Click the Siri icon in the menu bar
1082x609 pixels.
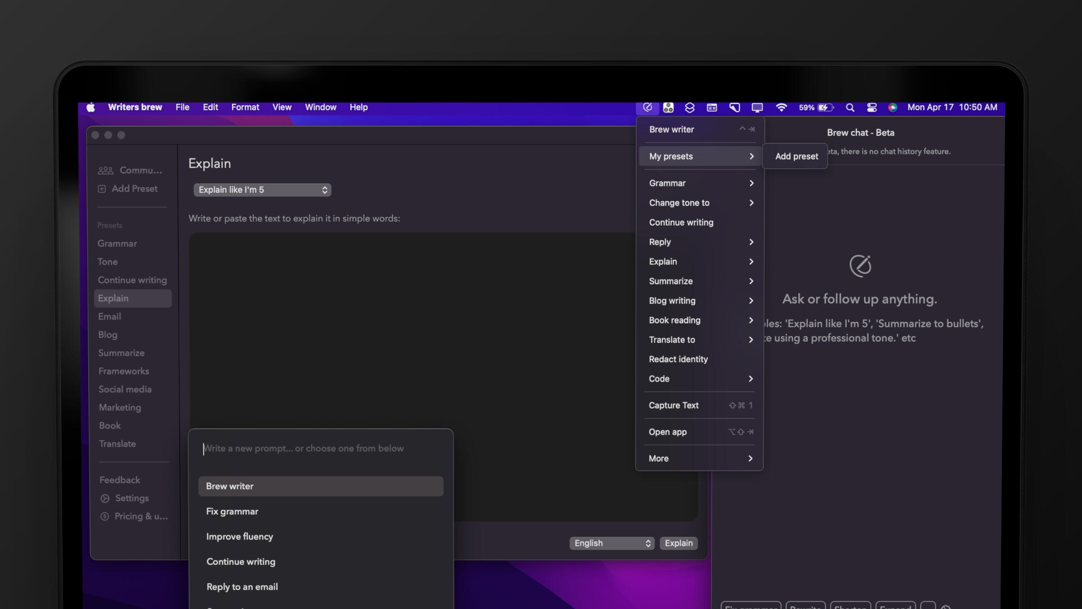click(892, 107)
